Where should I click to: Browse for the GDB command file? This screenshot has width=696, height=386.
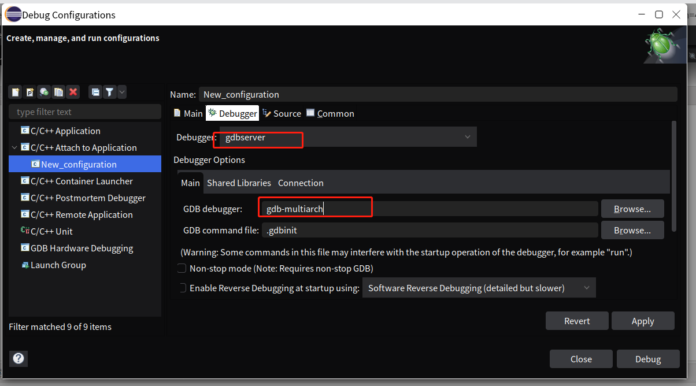(x=632, y=230)
